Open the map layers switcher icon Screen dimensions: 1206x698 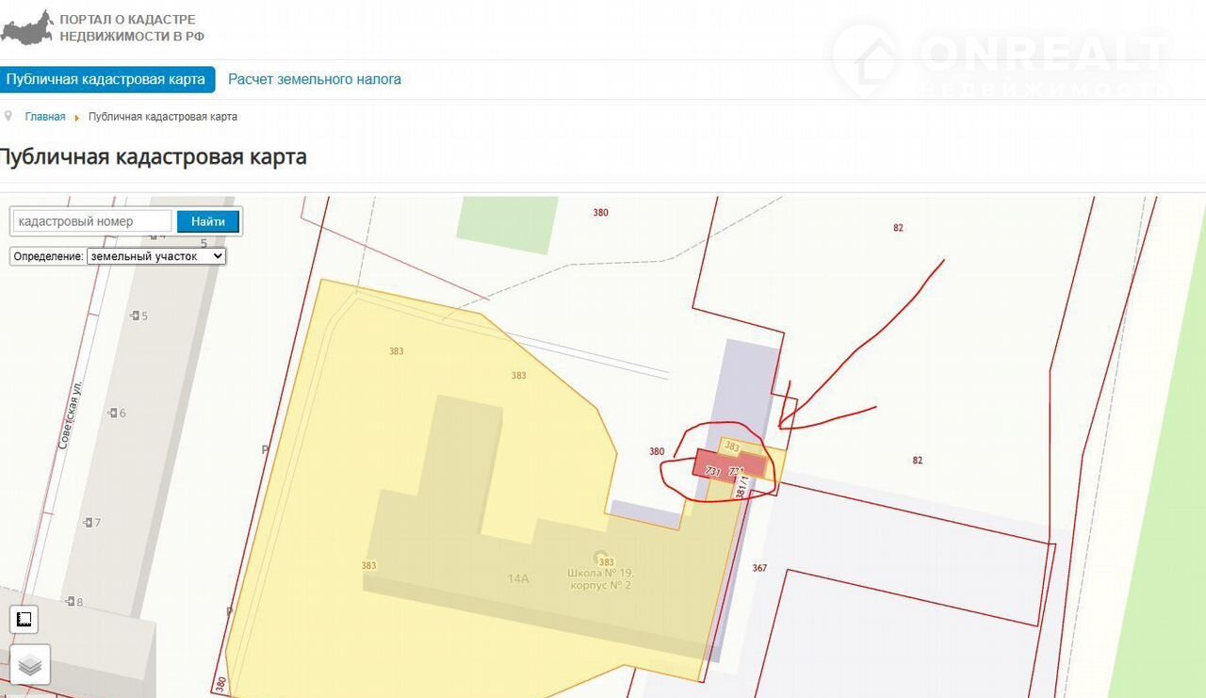click(x=30, y=664)
